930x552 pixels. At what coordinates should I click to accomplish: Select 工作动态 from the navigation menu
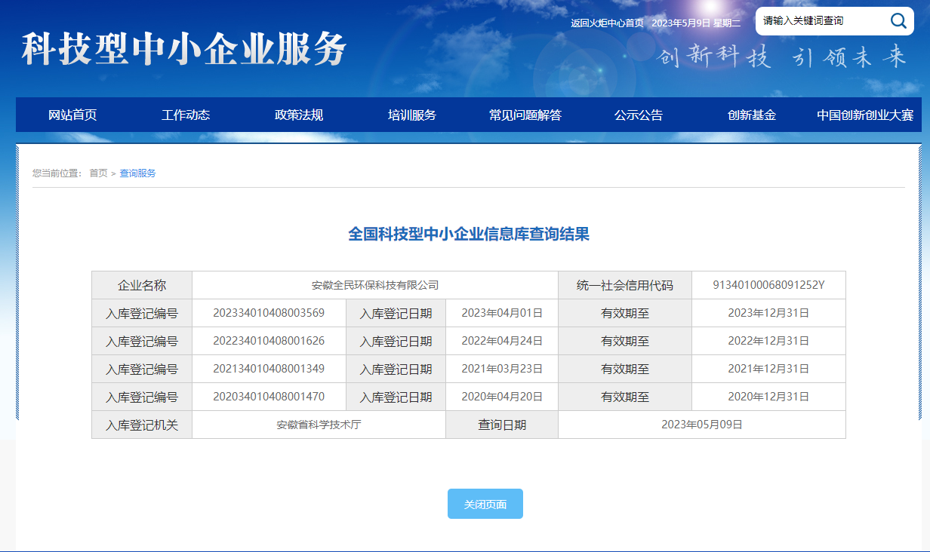tap(186, 115)
